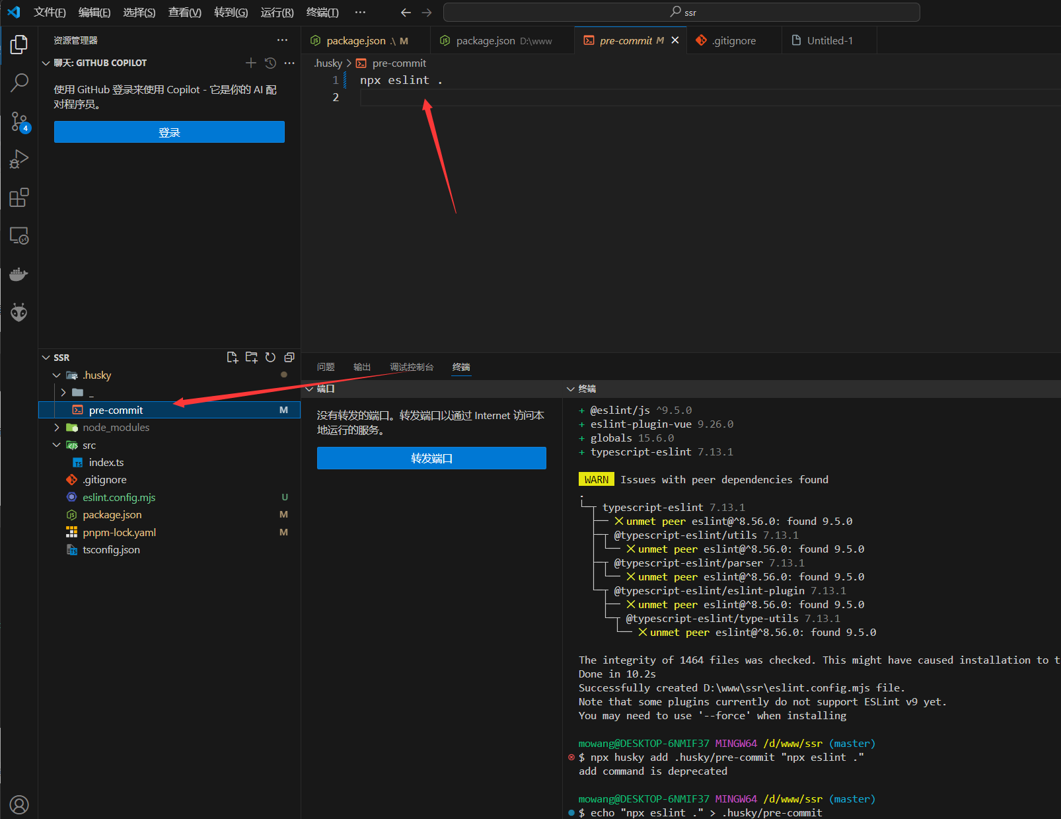Click the 登录 sign-in button
1061x819 pixels.
pos(169,132)
